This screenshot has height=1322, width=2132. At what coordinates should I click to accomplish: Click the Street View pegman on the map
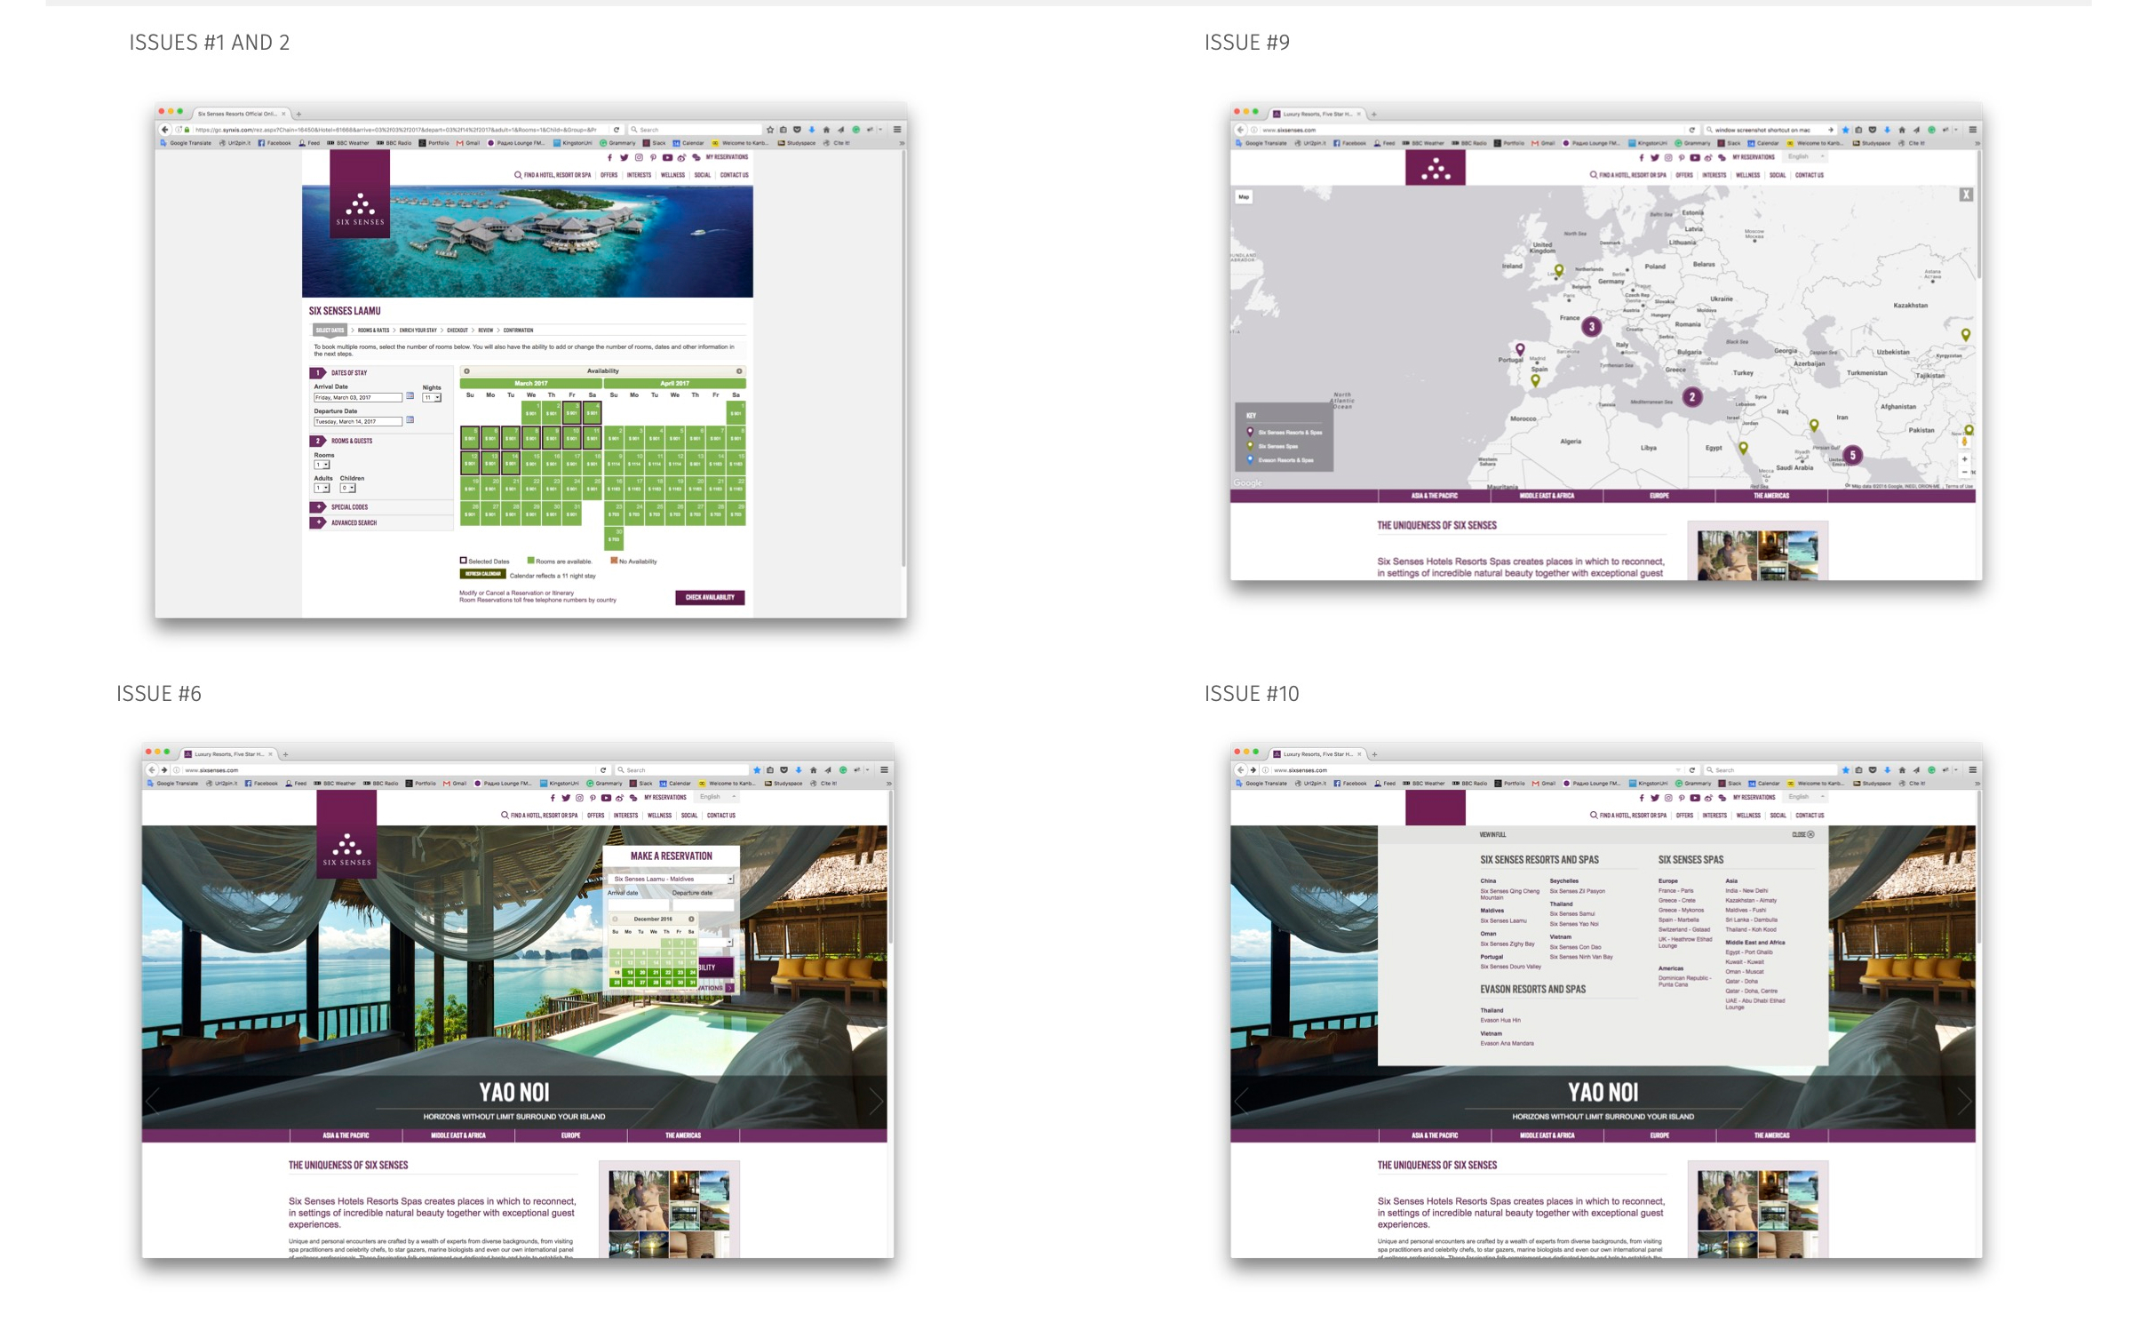tap(1964, 441)
